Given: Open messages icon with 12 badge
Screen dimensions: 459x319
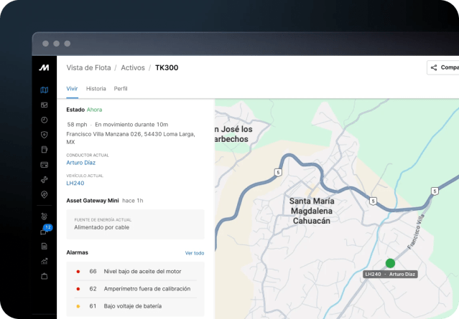Looking at the screenshot, I should pos(45,230).
